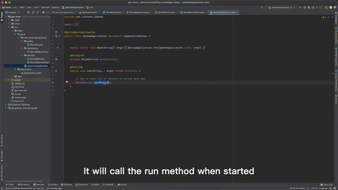Collapse the service package
This screenshot has height=190, width=338.
click(x=22, y=55)
